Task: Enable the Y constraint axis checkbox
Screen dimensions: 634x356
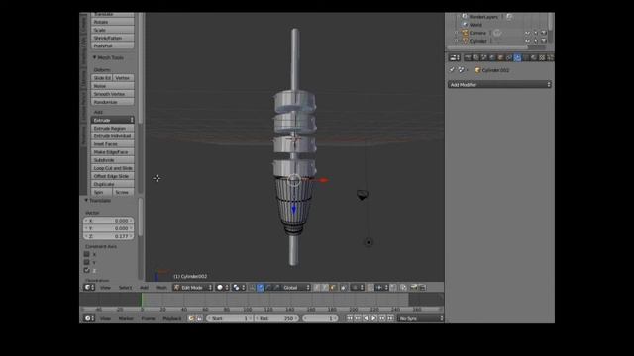Action: [86, 262]
